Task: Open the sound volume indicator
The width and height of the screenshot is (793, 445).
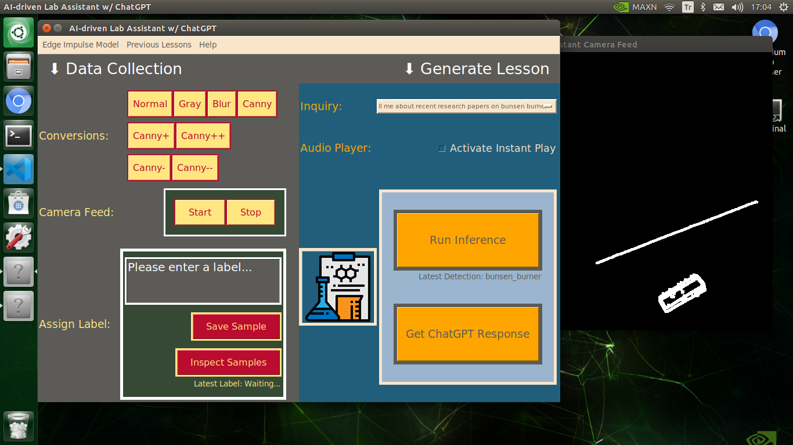Action: pos(737,7)
